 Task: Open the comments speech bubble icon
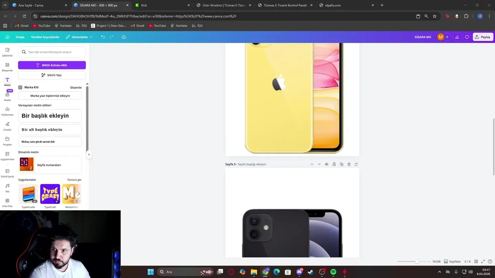coord(467,37)
